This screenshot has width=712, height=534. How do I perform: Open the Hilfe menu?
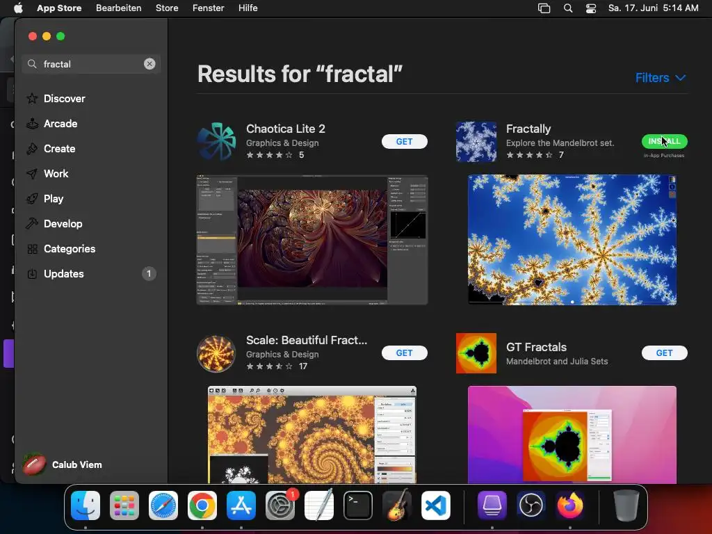[x=248, y=8]
